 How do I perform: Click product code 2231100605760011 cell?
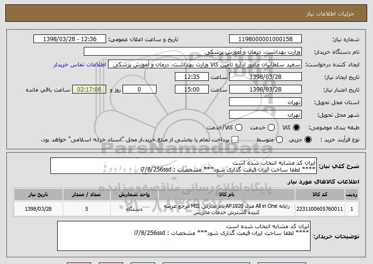320,209
